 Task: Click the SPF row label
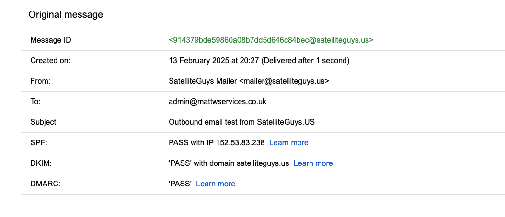[38, 142]
